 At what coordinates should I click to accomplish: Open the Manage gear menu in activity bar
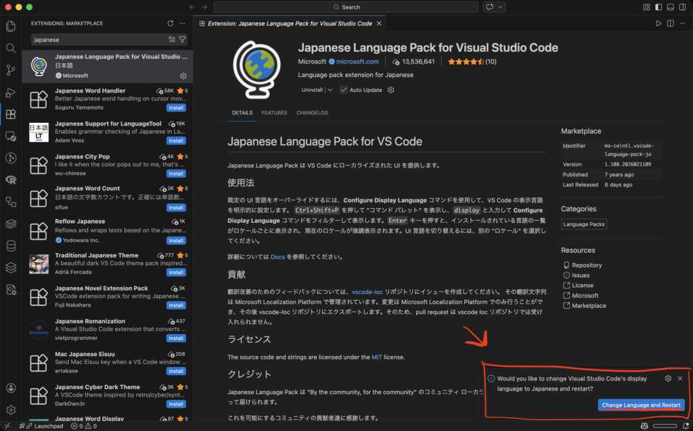11,409
